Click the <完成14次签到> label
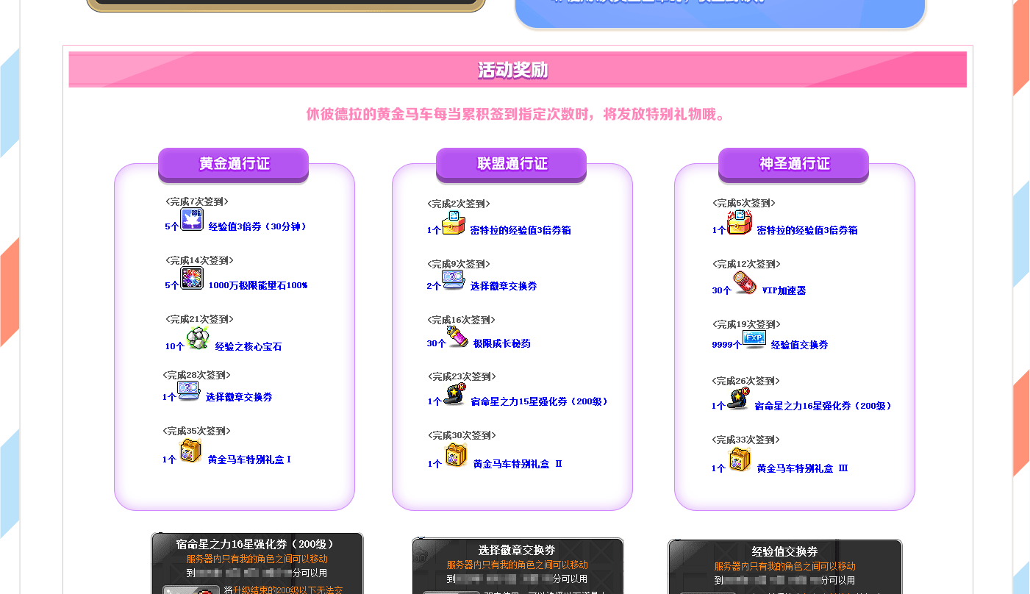This screenshot has width=1030, height=594. (x=199, y=260)
